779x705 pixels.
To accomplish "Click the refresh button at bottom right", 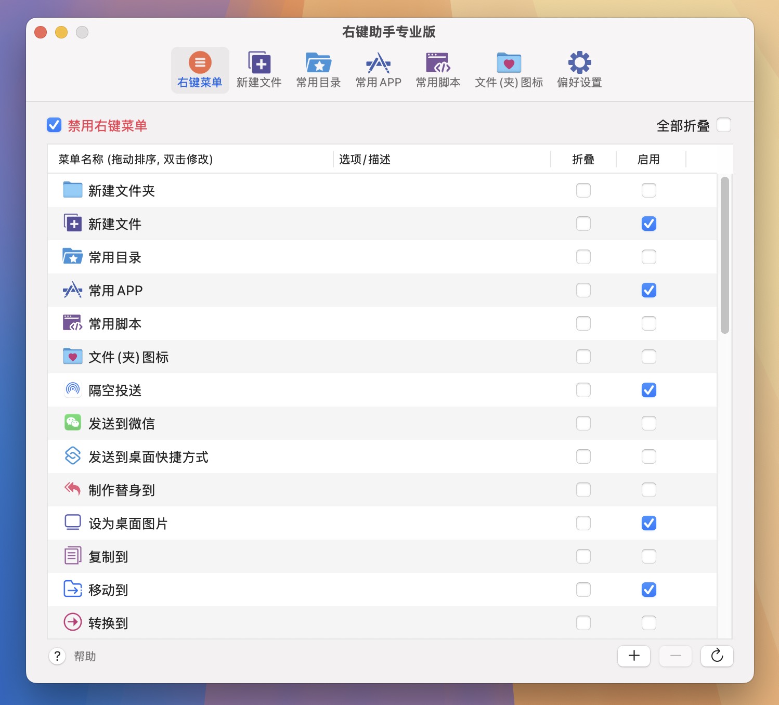I will [717, 656].
